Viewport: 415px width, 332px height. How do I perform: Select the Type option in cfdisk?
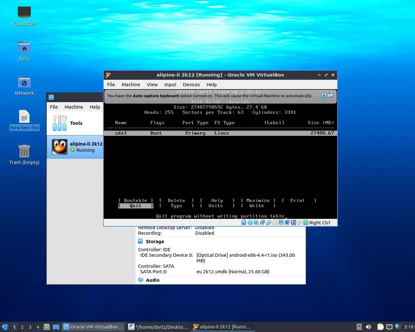pos(176,206)
